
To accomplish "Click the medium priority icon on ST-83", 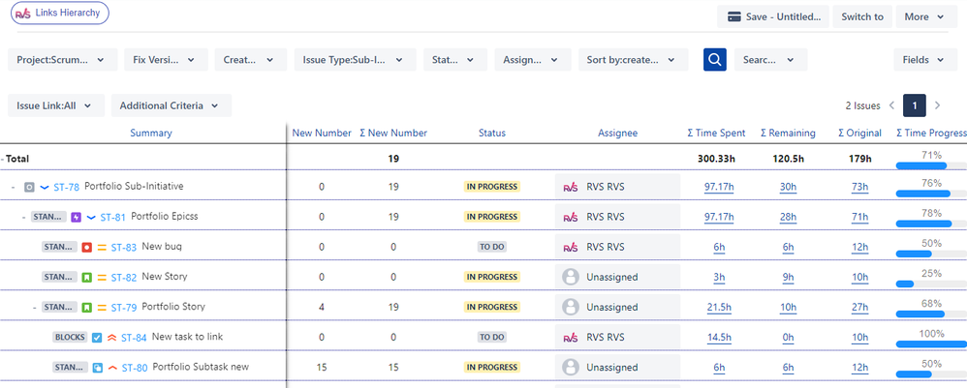I will coord(103,247).
